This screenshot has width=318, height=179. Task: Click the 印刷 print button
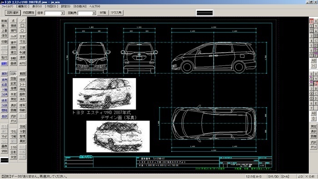[4, 42]
